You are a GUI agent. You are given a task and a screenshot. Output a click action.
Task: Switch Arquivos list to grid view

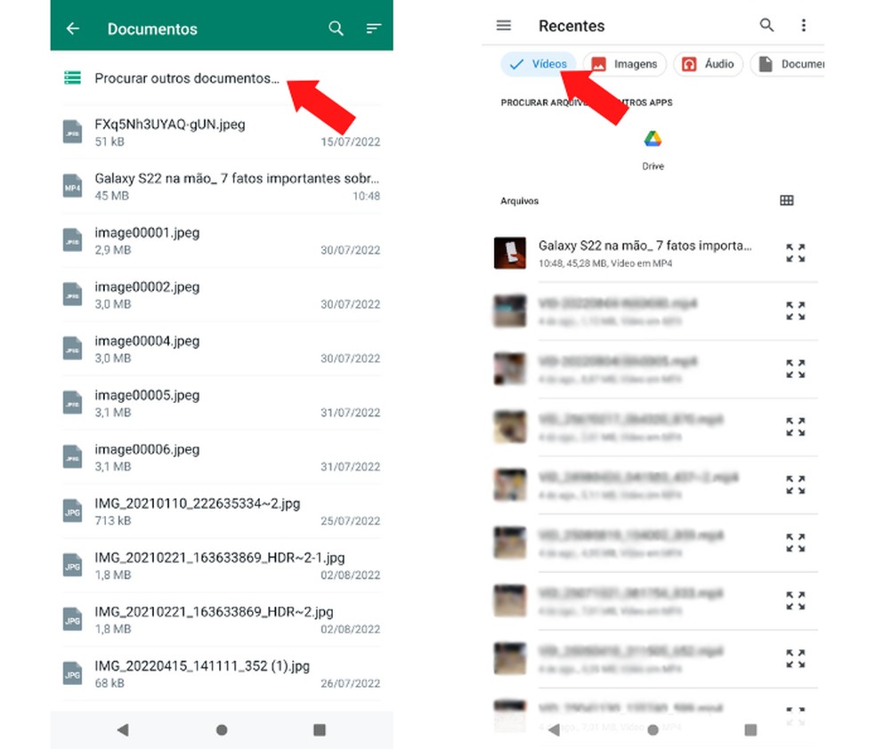(x=787, y=200)
